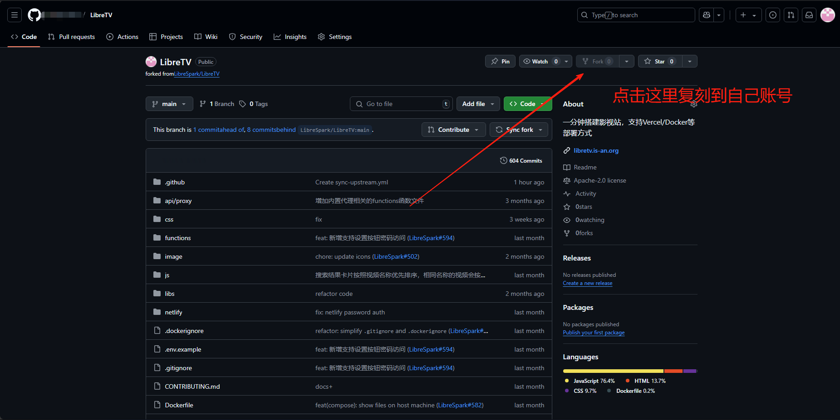Click the stars star icon in About
The height and width of the screenshot is (420, 840).
567,207
